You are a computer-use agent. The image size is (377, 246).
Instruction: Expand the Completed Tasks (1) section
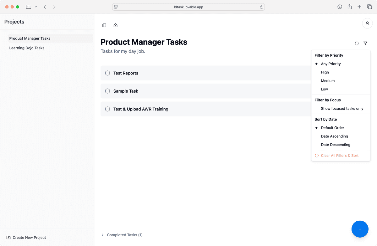click(122, 235)
